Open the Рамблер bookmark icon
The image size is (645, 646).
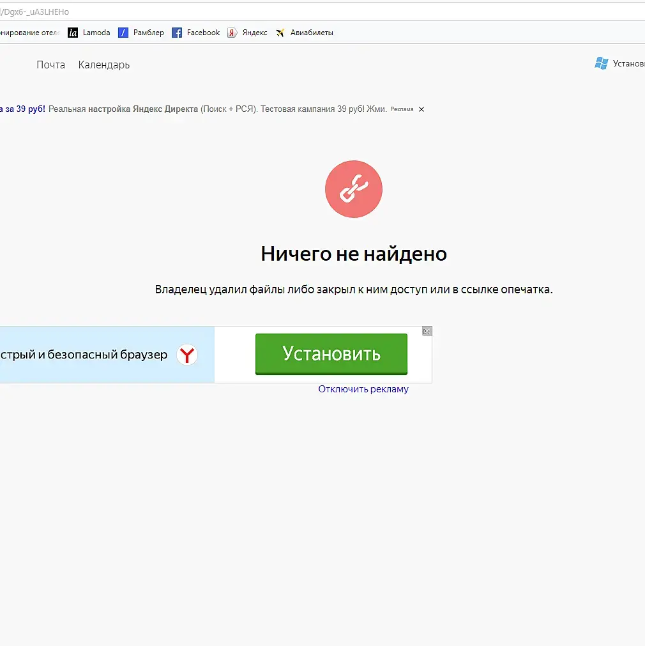pyautogui.click(x=123, y=33)
